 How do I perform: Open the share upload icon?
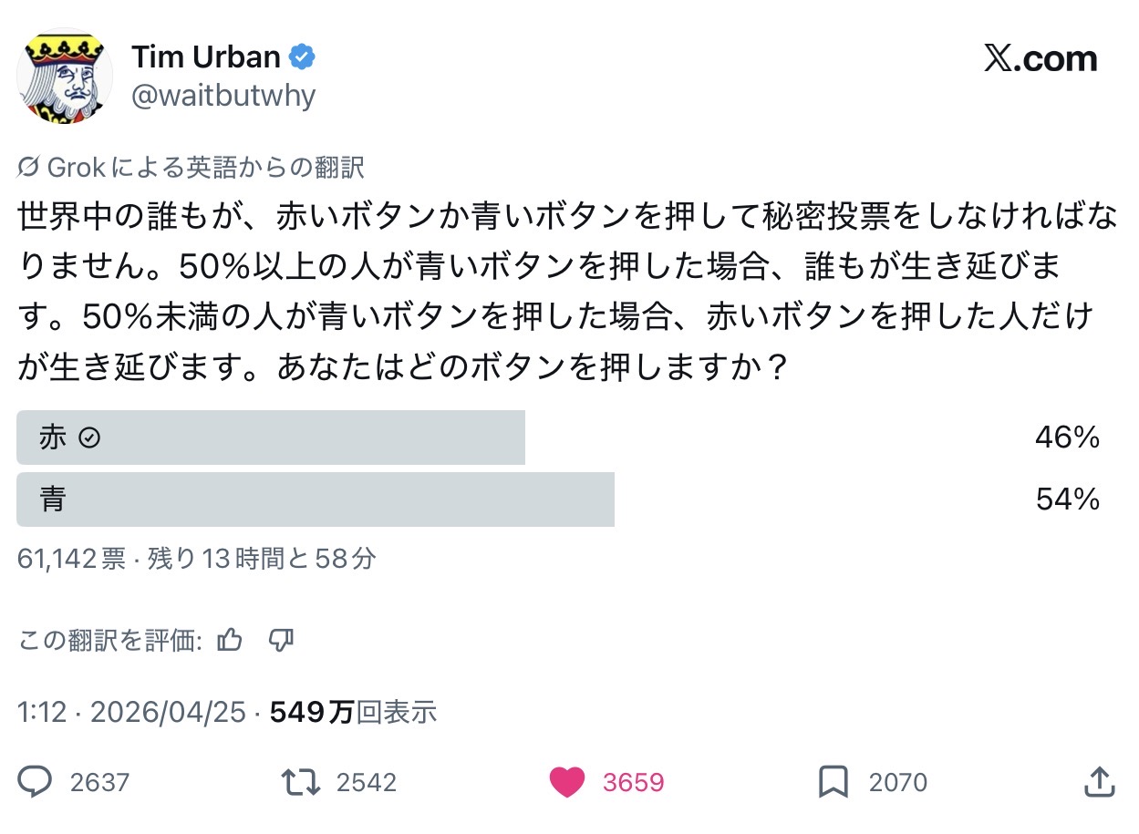tap(1100, 782)
